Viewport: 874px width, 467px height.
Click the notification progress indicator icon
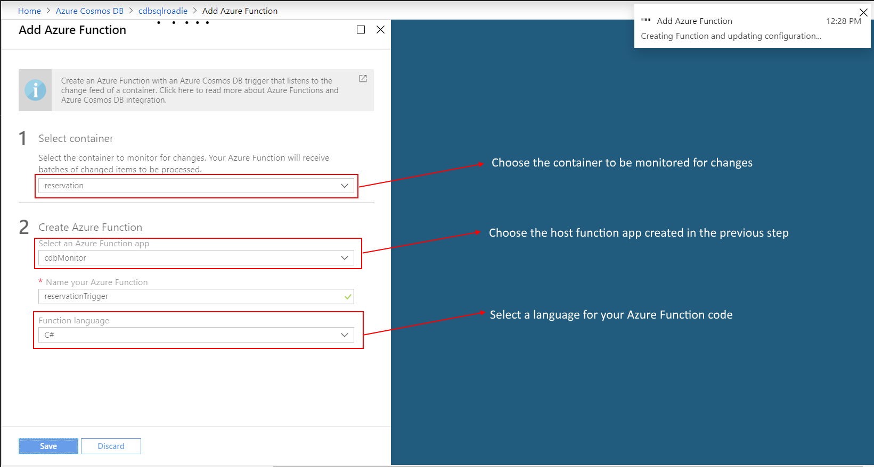coord(646,20)
